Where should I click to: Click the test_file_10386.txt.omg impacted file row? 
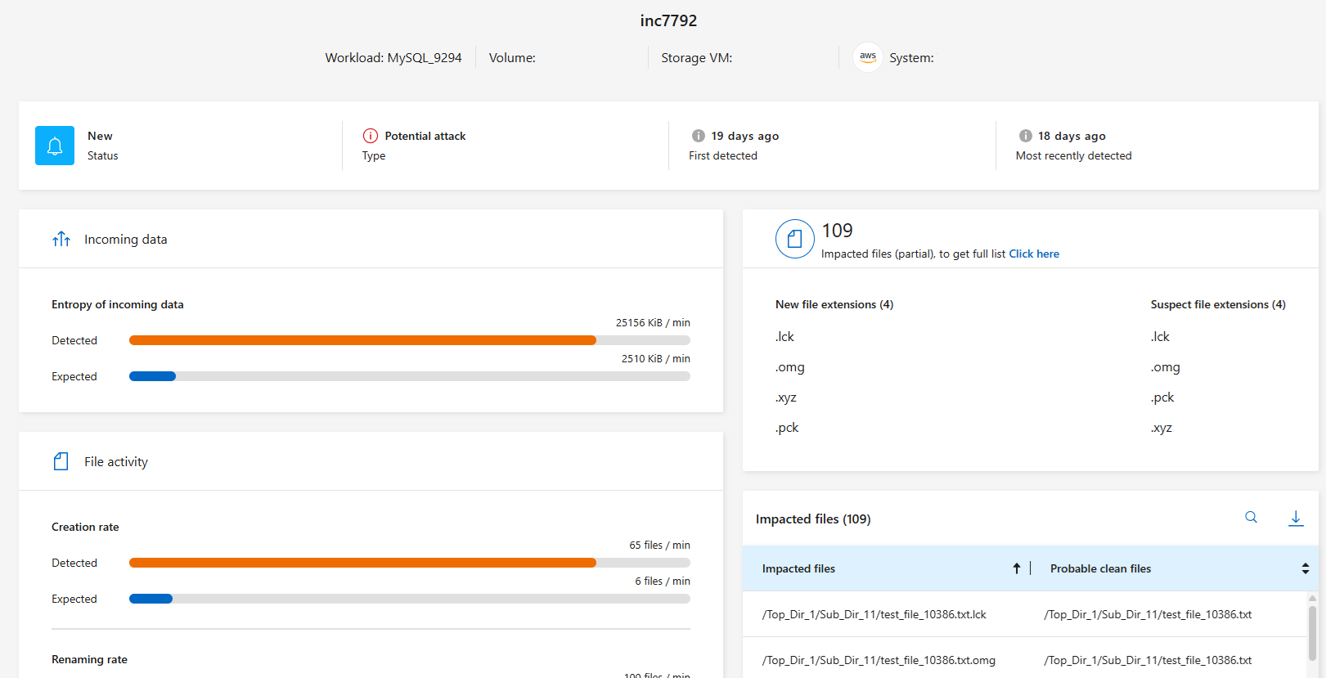tap(879, 660)
